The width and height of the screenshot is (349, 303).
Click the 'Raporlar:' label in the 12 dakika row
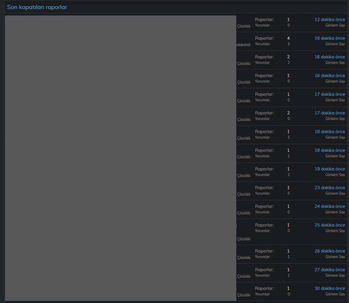pos(264,20)
